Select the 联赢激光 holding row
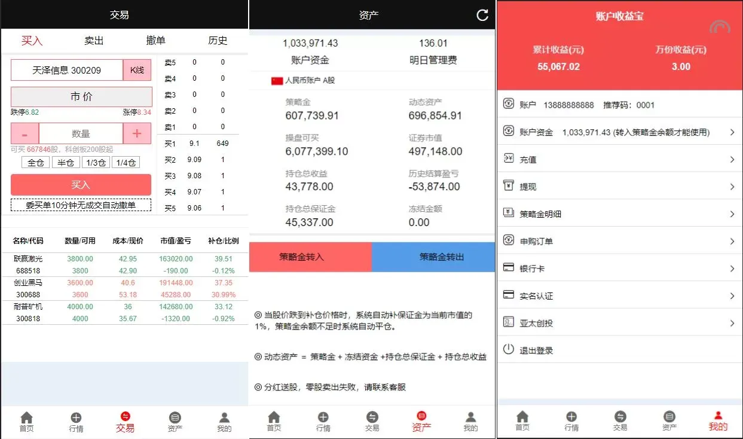 tap(124, 265)
